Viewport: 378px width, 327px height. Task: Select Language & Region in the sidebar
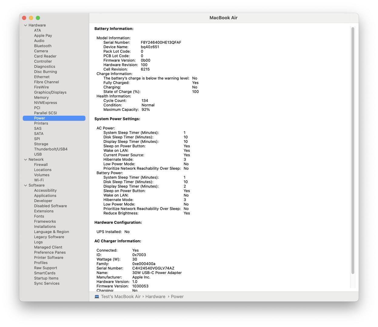point(52,232)
